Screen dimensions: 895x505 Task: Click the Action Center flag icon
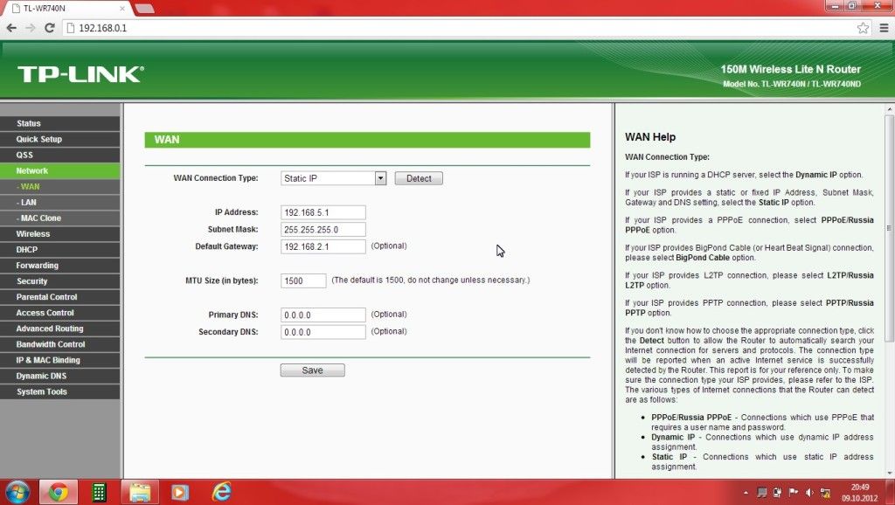point(793,493)
